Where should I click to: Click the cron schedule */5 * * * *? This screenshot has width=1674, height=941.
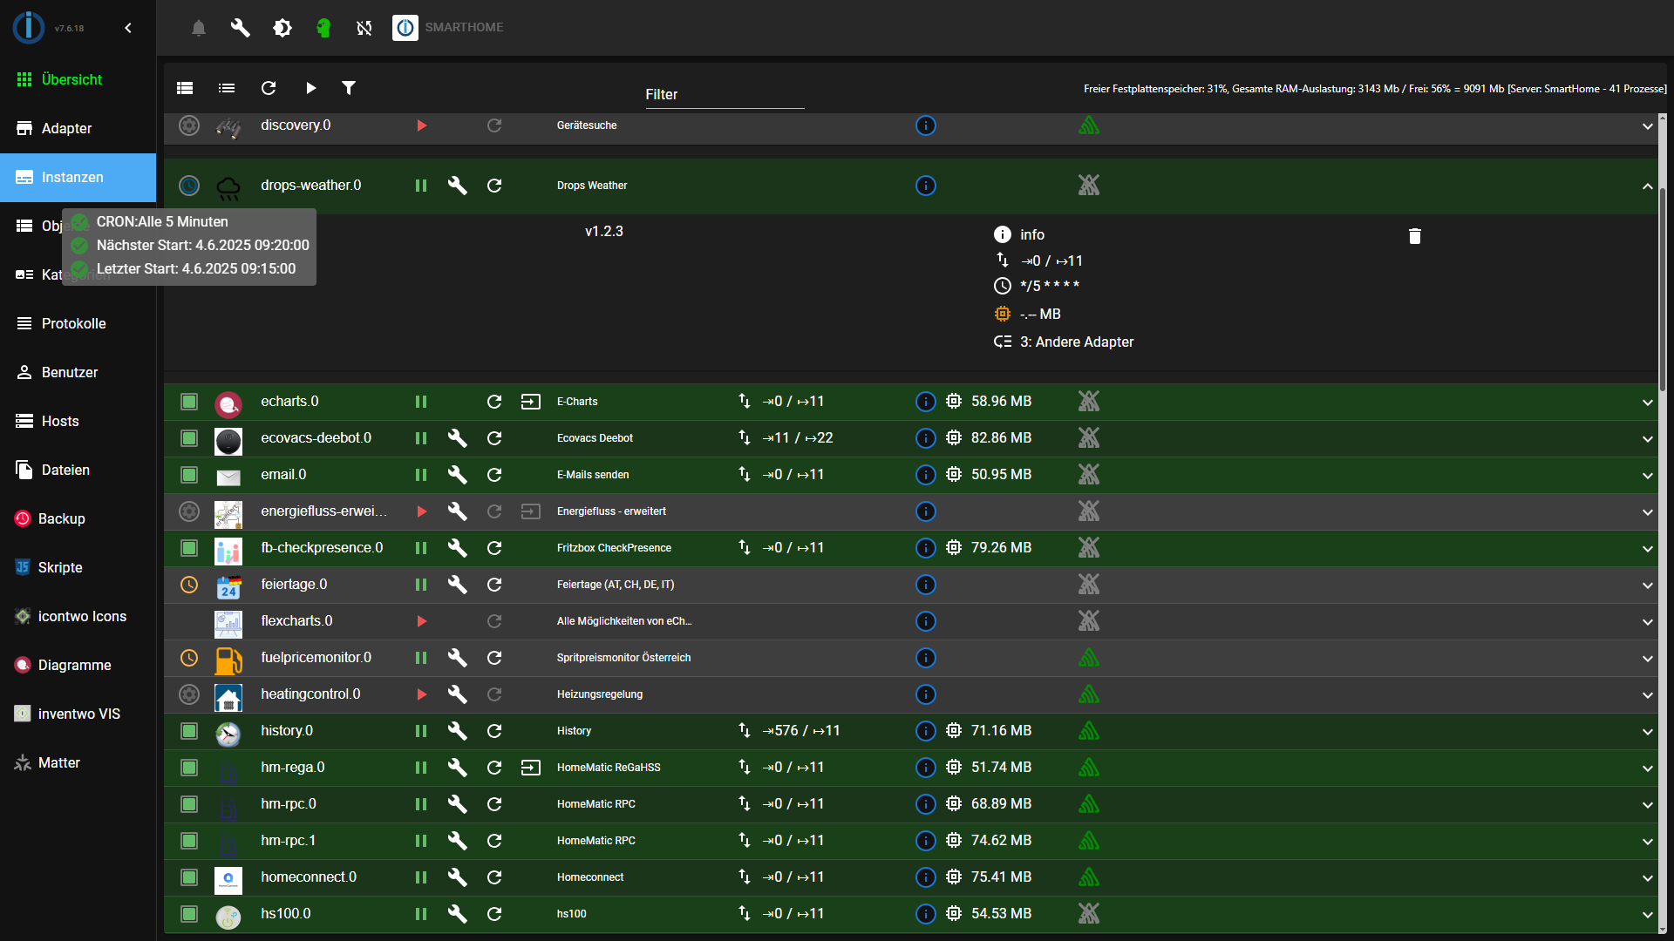click(x=1049, y=286)
